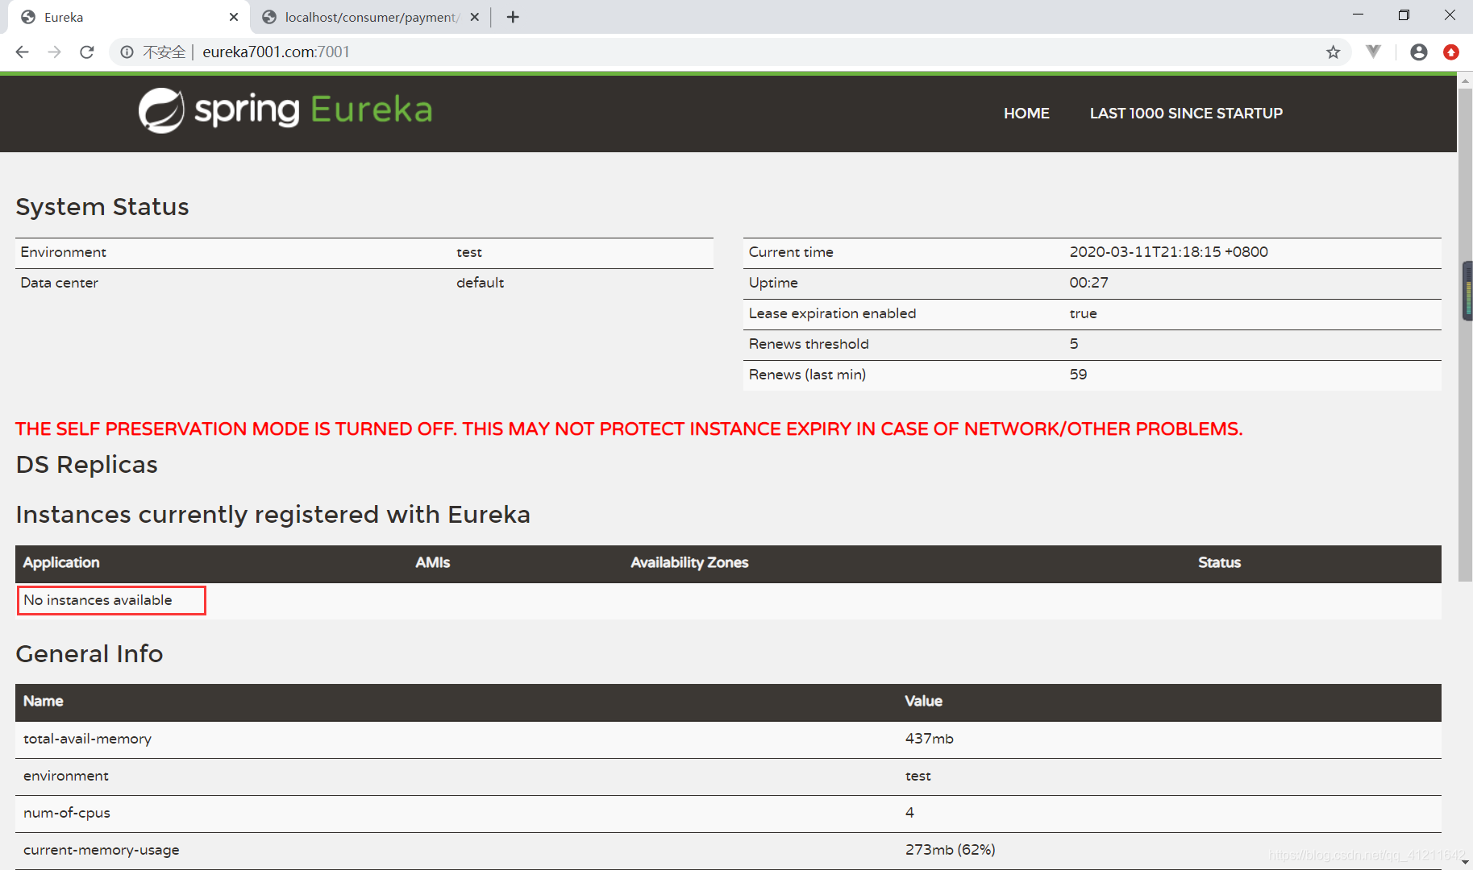The height and width of the screenshot is (870, 1473).
Task: Click the environment row in General Info
Action: click(728, 777)
